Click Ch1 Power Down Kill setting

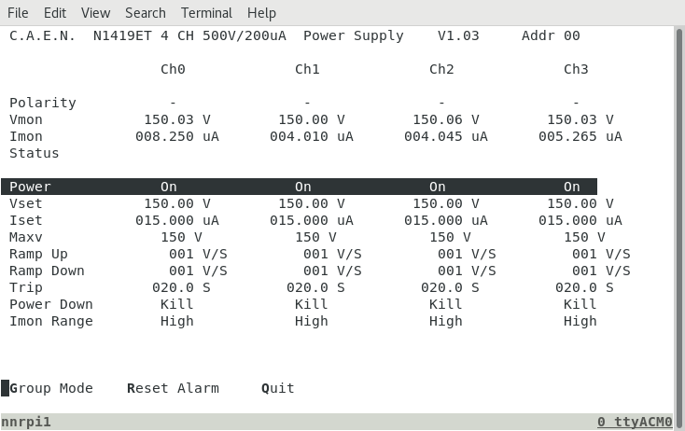[x=311, y=304]
